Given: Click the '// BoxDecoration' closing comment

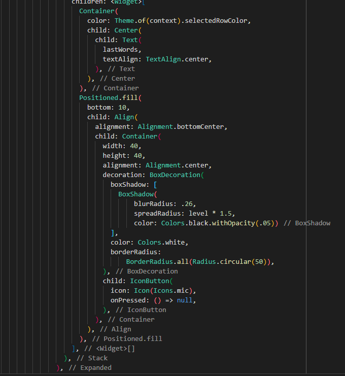Looking at the screenshot, I should 147,271.
